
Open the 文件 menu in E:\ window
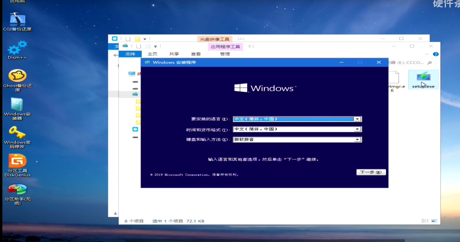pyautogui.click(x=130, y=54)
